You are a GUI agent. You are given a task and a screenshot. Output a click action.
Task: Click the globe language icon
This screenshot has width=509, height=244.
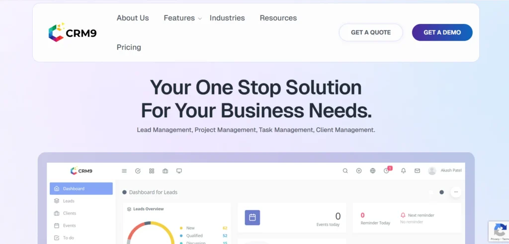(373, 171)
